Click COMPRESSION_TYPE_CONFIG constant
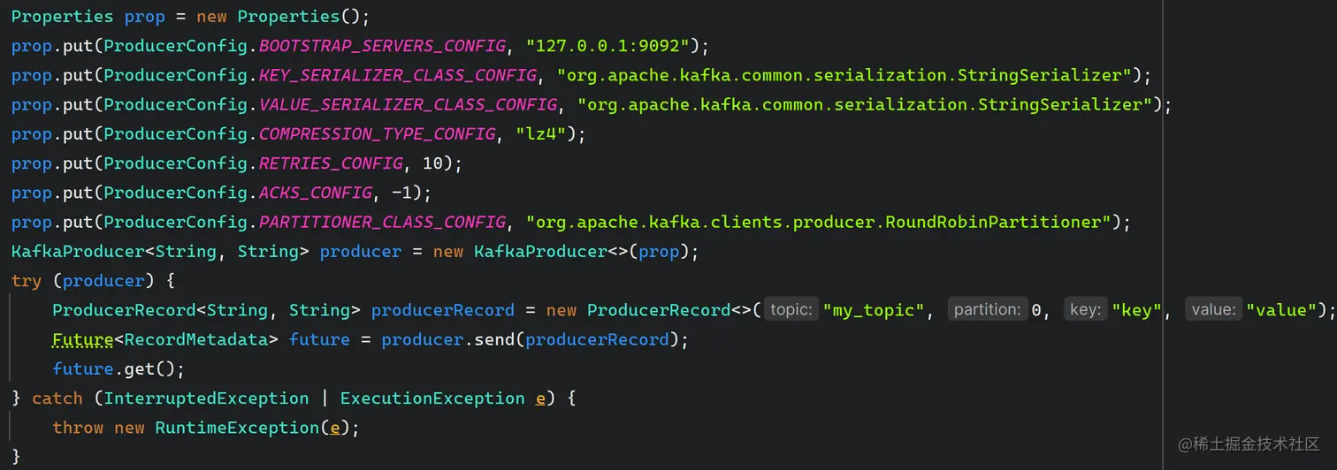 point(377,133)
